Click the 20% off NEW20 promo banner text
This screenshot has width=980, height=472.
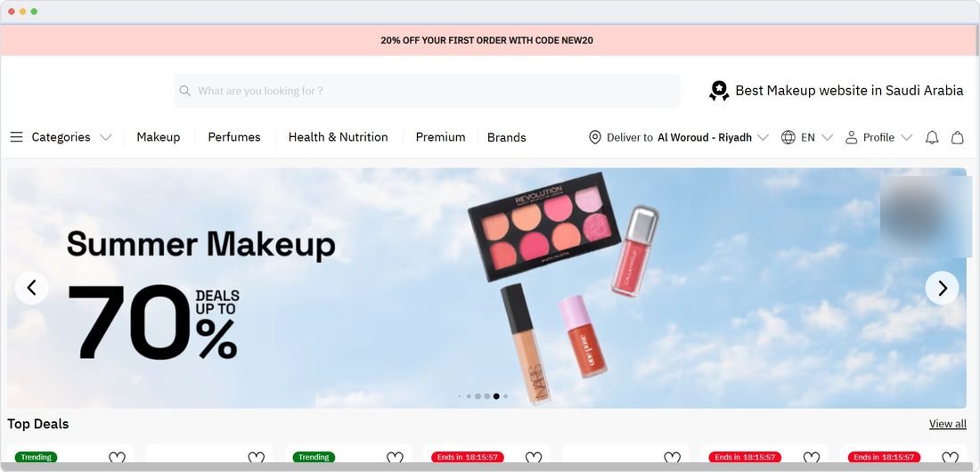click(x=486, y=41)
